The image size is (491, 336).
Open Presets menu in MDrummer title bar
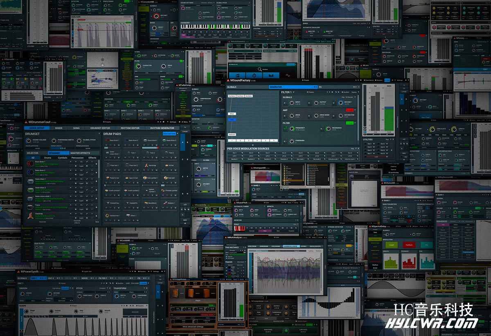[x=107, y=122]
